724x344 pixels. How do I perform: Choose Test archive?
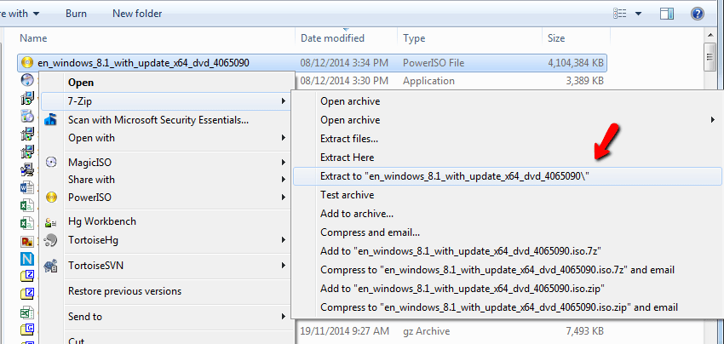tap(507, 195)
